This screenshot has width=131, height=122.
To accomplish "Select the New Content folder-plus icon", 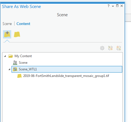I will tap(7, 34).
